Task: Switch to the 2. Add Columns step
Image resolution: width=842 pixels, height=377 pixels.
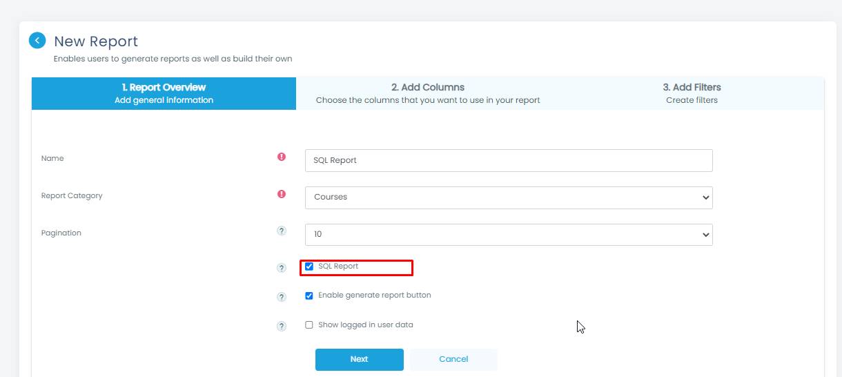Action: click(428, 93)
